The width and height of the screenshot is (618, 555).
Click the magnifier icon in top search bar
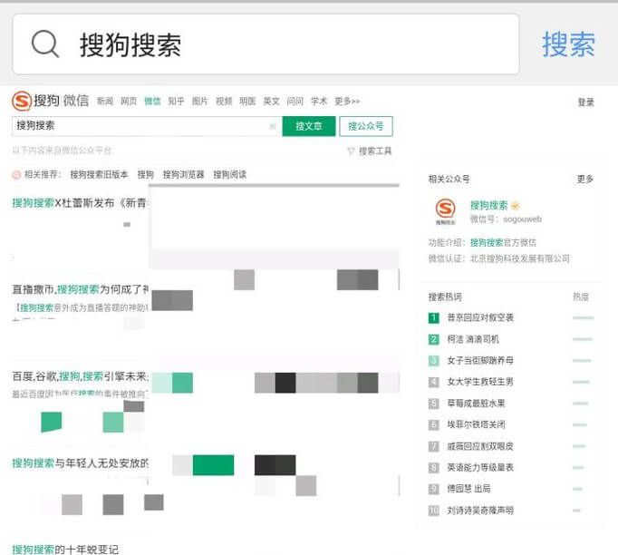coord(45,44)
